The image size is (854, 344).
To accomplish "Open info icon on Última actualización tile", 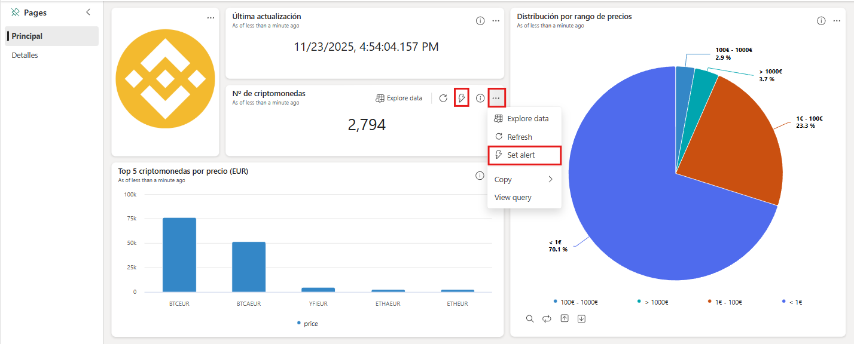I will coord(480,21).
